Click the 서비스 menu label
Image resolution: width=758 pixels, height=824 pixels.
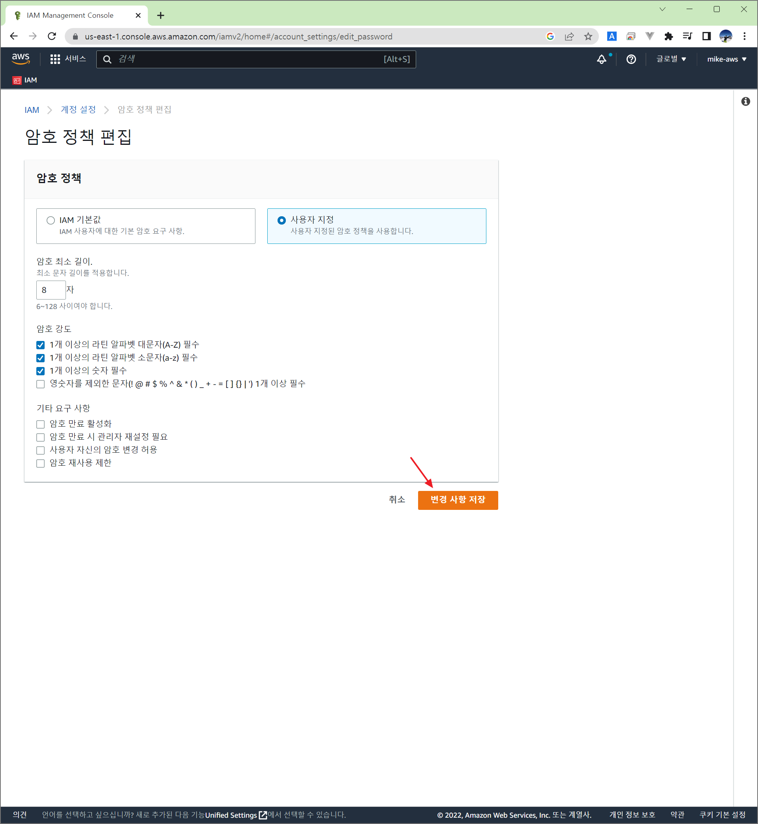pos(75,59)
